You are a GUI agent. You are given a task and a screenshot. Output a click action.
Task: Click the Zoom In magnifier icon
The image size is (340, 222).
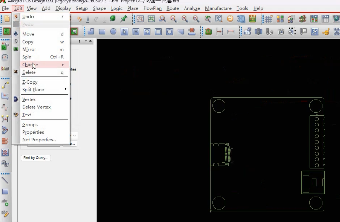coord(185,19)
